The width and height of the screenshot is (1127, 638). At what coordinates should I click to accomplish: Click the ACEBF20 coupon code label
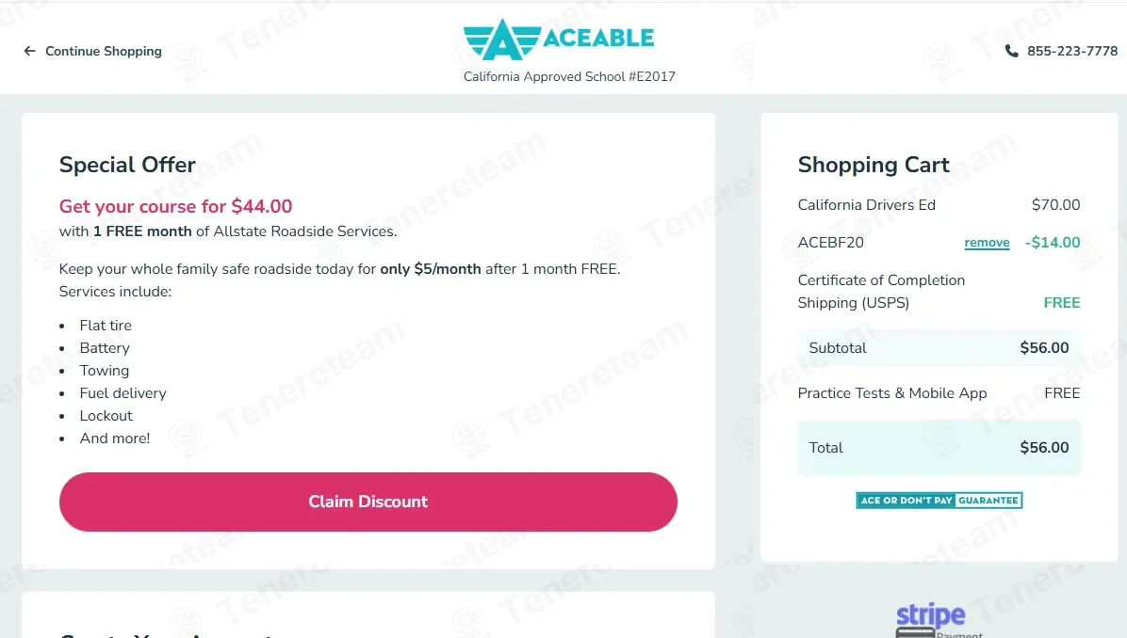coord(830,242)
